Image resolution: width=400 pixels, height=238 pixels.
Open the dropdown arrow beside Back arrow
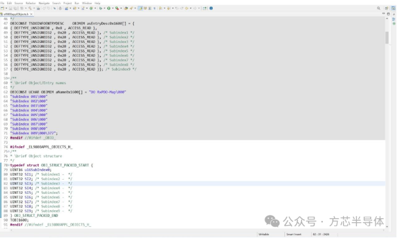click(190, 8)
